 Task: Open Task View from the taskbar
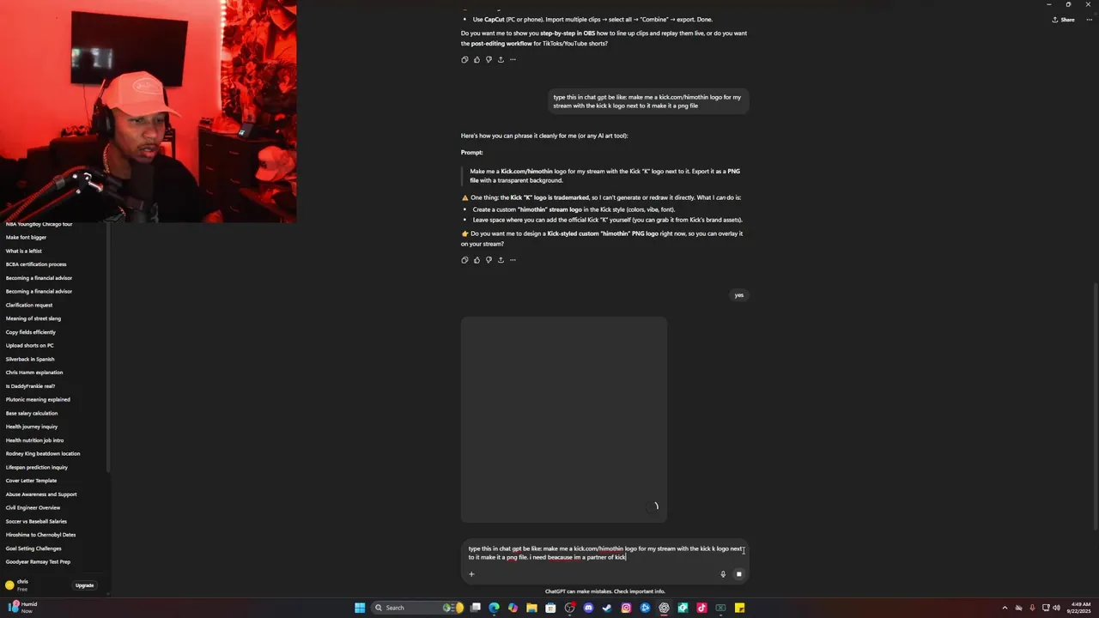tap(475, 608)
